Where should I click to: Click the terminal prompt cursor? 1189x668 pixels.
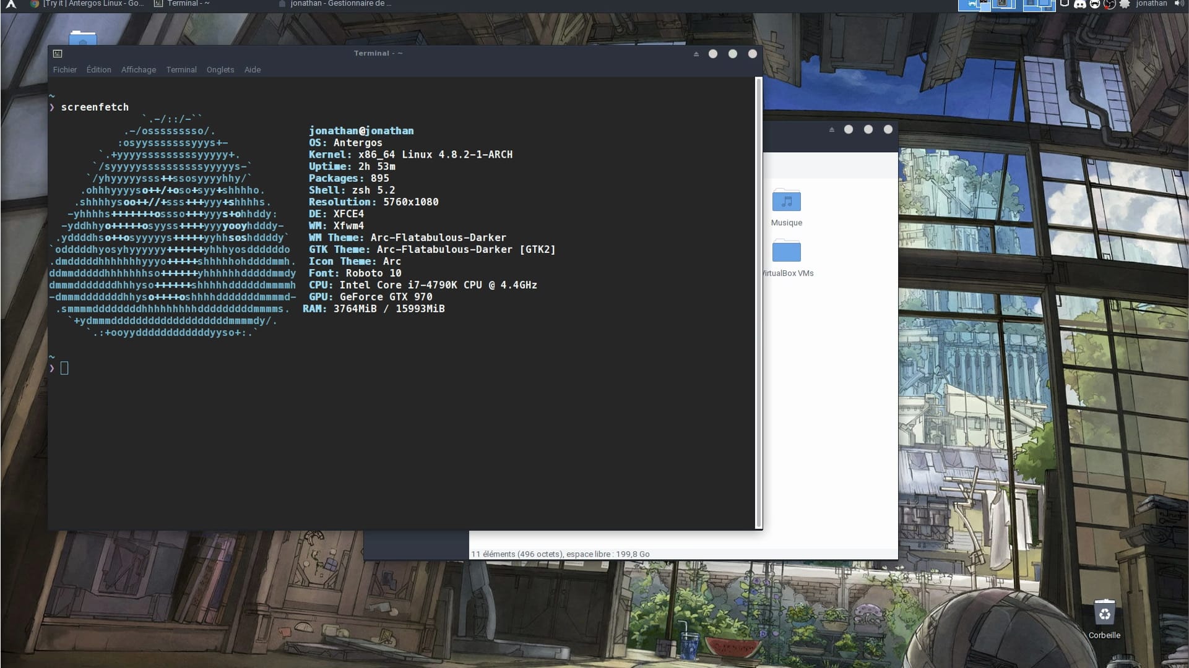(x=64, y=368)
